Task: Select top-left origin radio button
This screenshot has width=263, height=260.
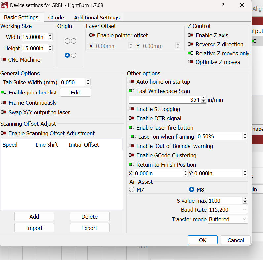Action: 67,41
